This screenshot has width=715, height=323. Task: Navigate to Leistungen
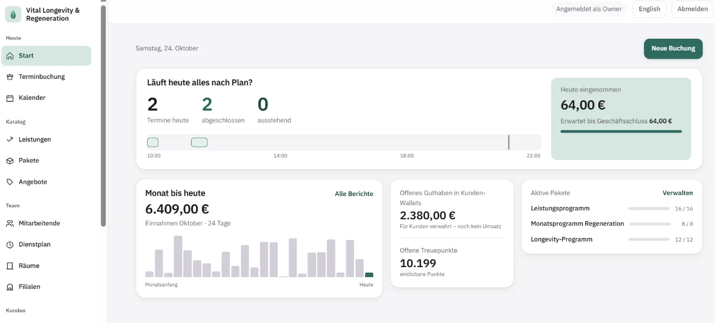tap(46, 140)
